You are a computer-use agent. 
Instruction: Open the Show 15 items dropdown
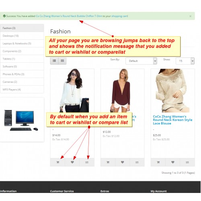pyautogui.click(x=185, y=61)
